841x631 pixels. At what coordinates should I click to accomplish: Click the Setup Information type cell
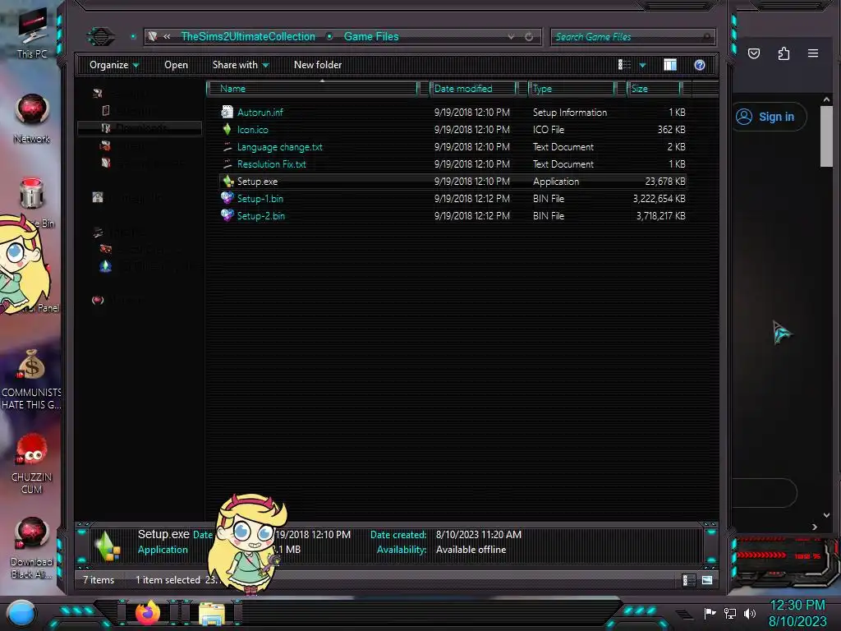(x=570, y=112)
